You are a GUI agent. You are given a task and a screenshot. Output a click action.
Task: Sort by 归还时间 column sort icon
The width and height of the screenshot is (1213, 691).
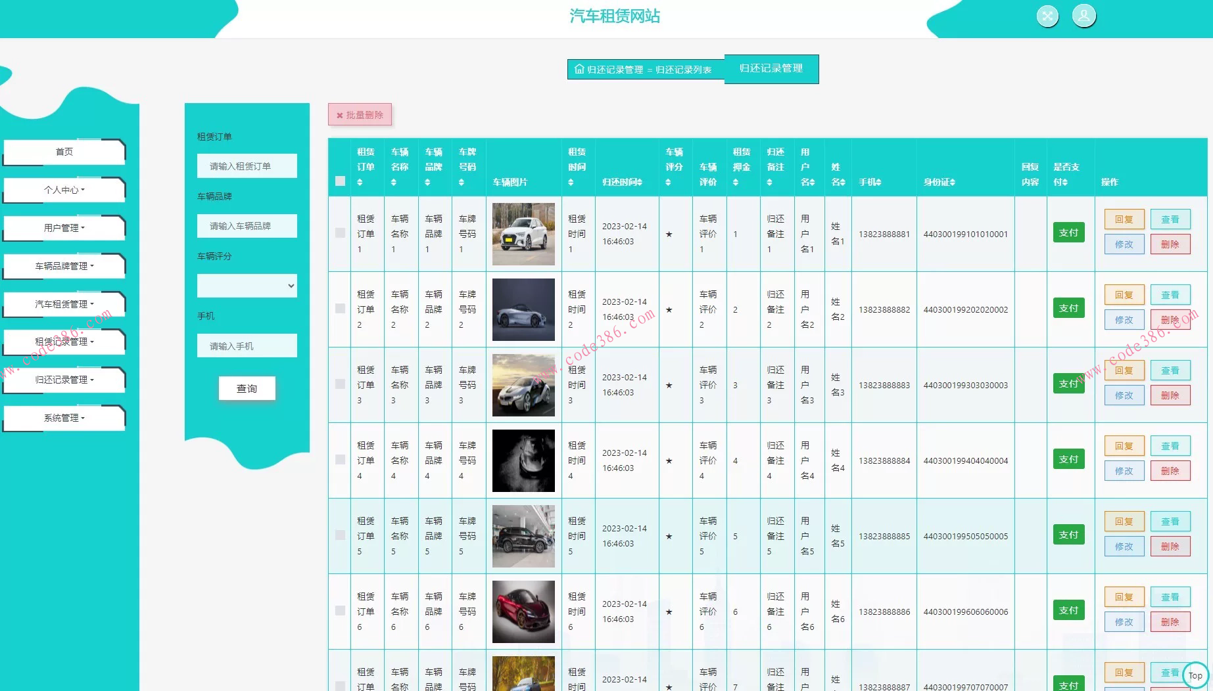point(639,183)
